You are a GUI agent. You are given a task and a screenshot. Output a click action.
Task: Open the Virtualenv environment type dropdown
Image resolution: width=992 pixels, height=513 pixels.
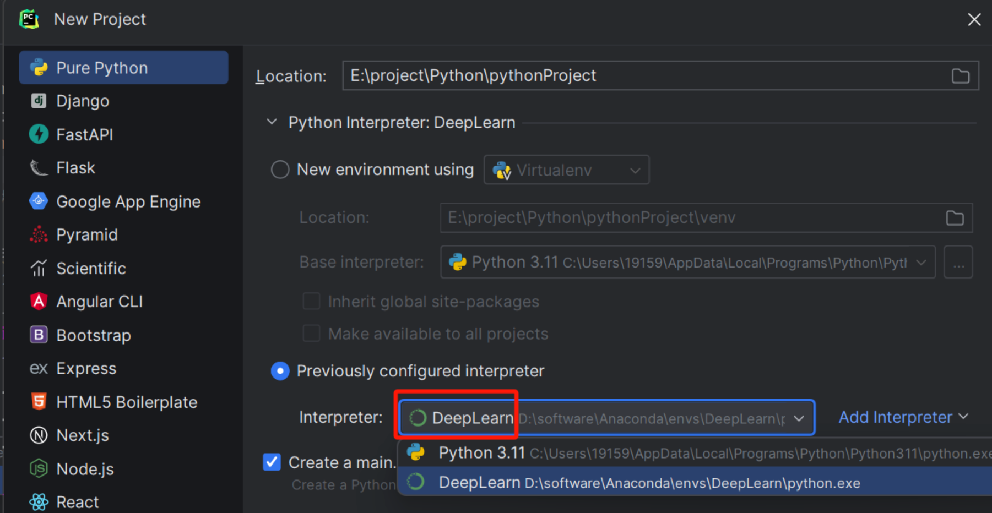click(x=566, y=170)
